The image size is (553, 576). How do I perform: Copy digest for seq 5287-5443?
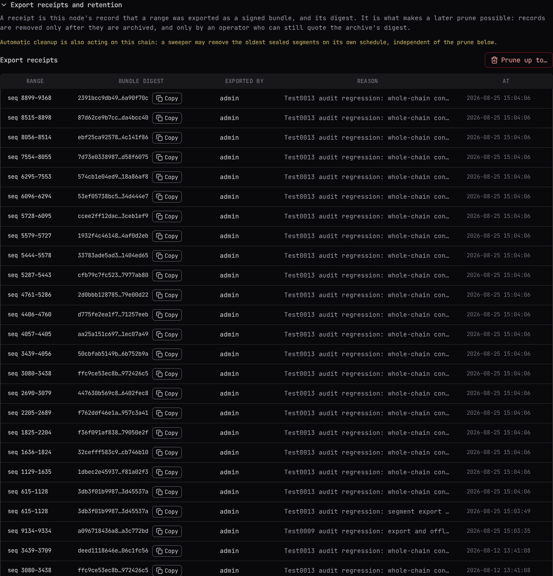pos(167,276)
